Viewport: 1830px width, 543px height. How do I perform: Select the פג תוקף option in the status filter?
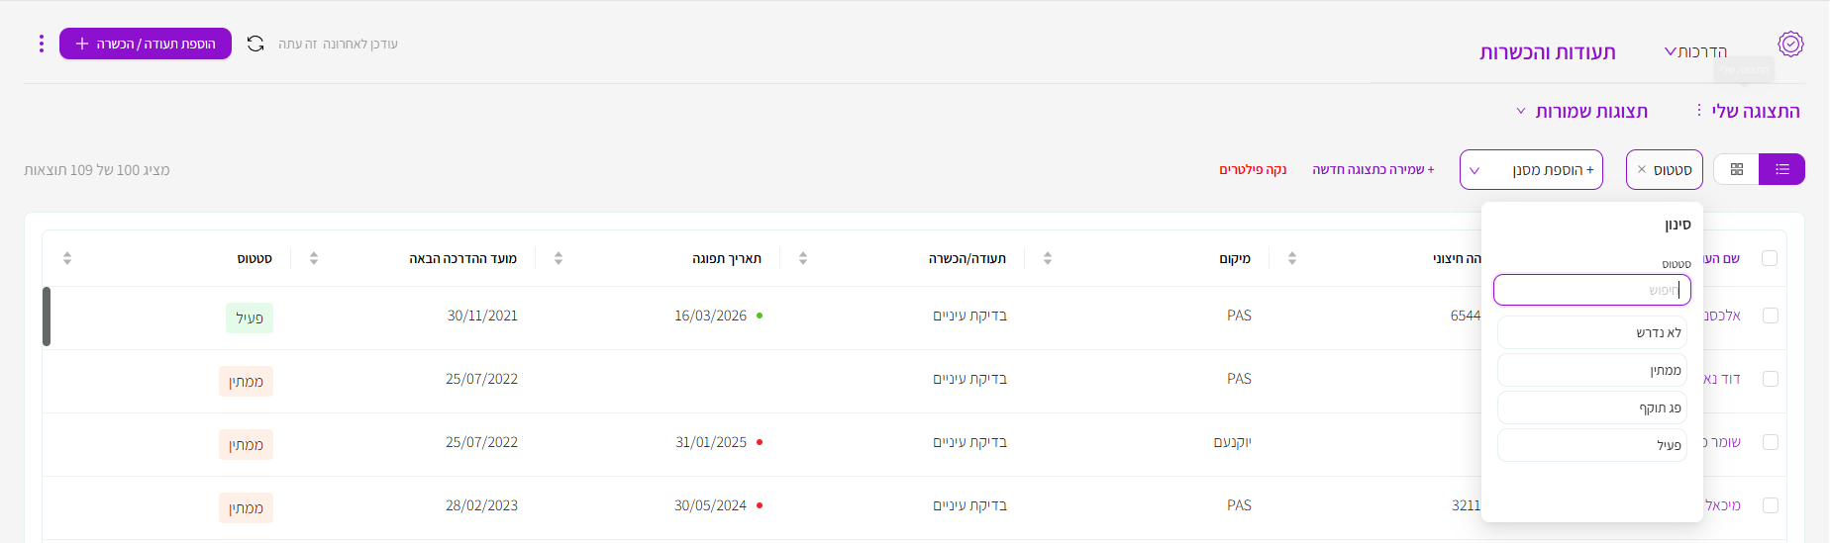pyautogui.click(x=1592, y=407)
